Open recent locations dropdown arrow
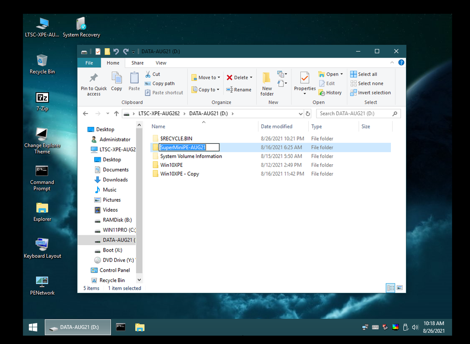The image size is (470, 344). coord(108,114)
